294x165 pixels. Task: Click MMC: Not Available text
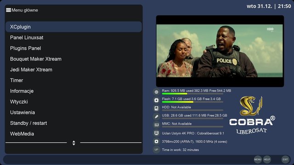pos(177,124)
